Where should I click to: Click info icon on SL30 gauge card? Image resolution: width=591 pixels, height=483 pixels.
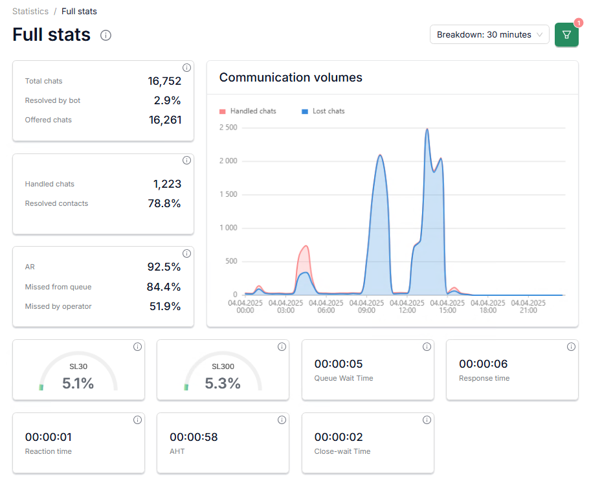pyautogui.click(x=137, y=347)
